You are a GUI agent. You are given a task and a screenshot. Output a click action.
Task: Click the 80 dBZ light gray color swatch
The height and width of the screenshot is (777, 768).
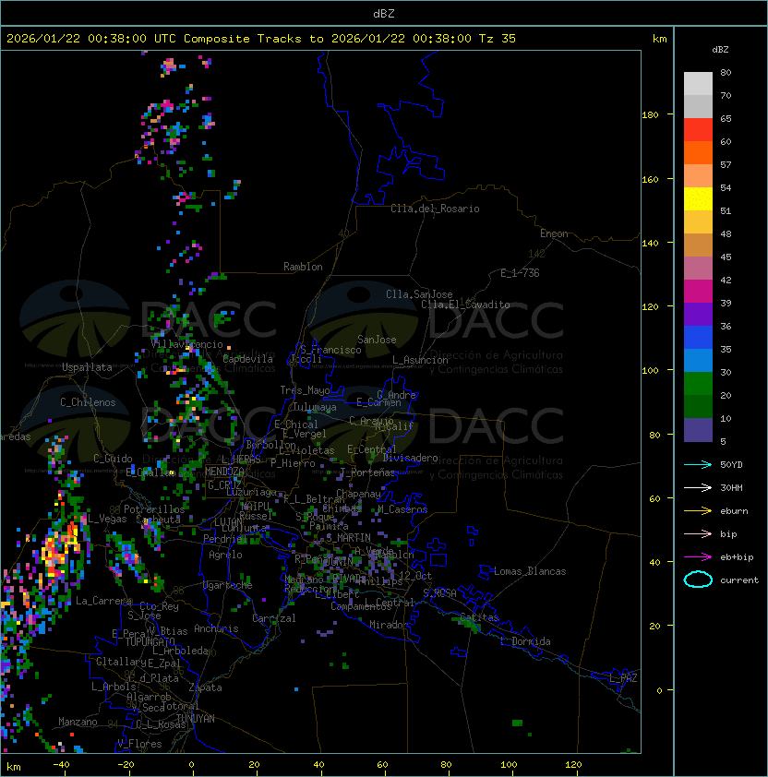click(698, 84)
